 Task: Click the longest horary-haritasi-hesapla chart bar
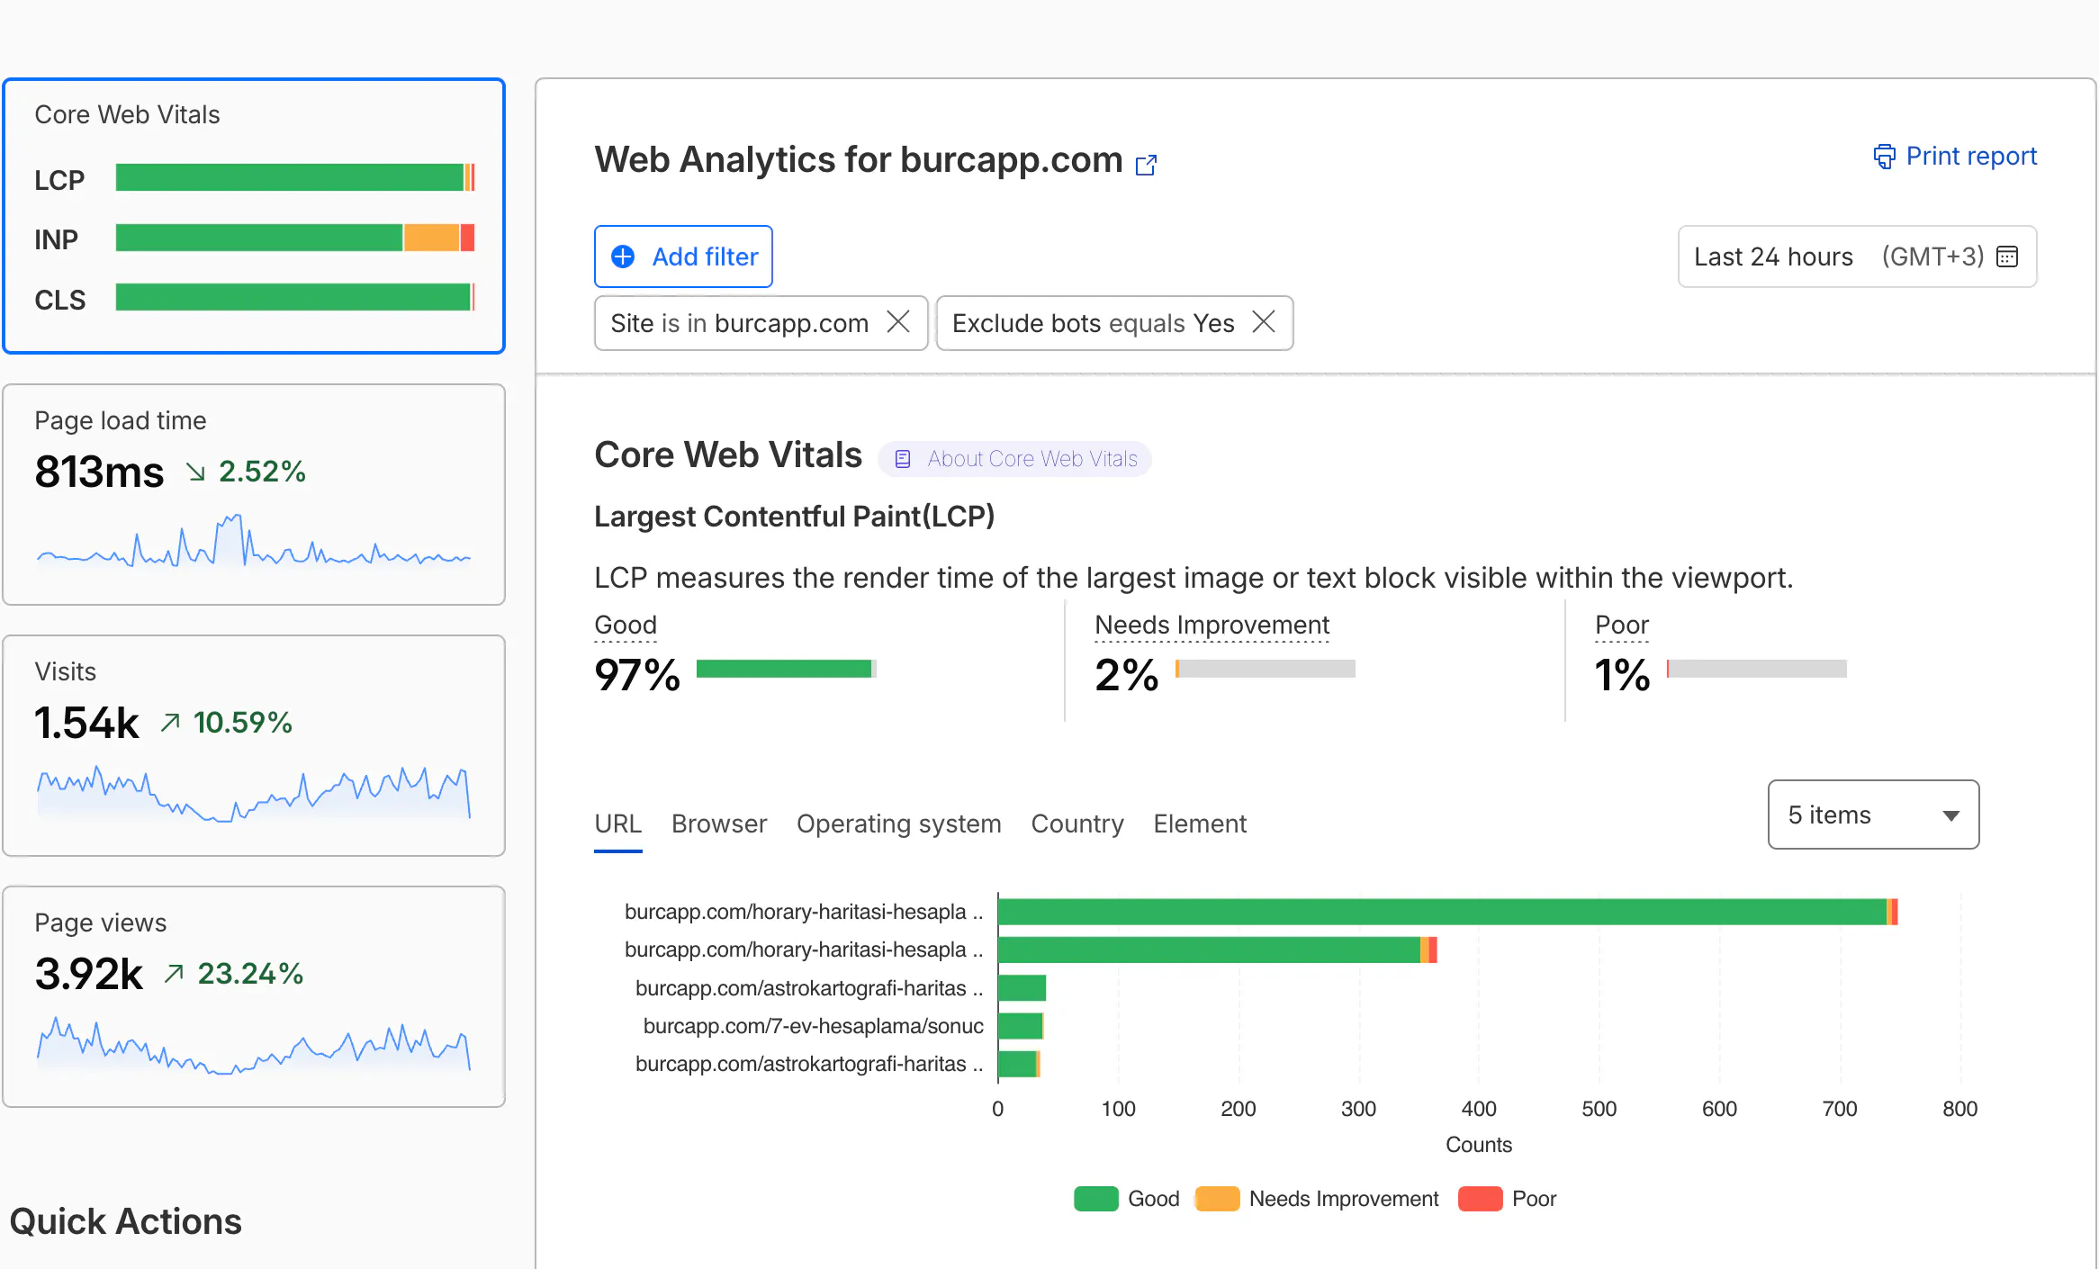1447,912
